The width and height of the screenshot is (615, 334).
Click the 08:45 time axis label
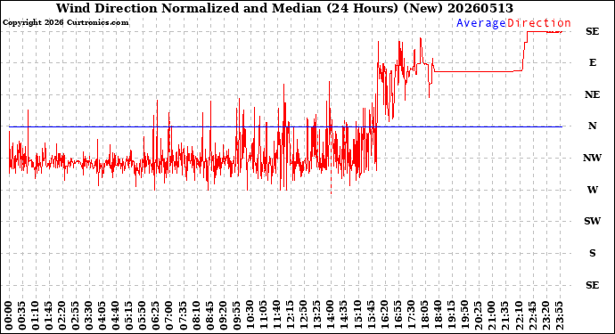pyautogui.click(x=209, y=315)
